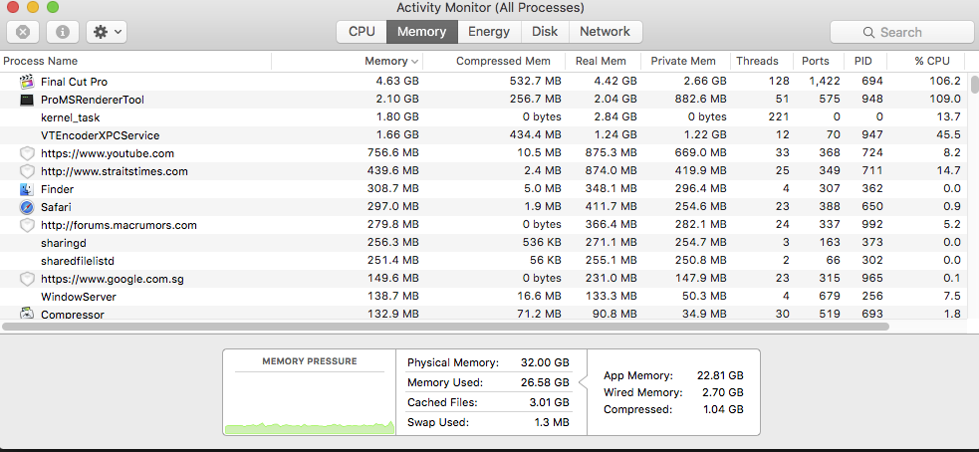Click into the Search field
This screenshot has height=452, width=979.
pyautogui.click(x=901, y=32)
